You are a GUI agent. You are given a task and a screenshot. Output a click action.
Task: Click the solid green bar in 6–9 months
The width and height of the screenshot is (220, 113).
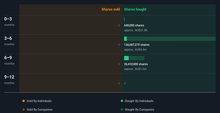point(126,58)
